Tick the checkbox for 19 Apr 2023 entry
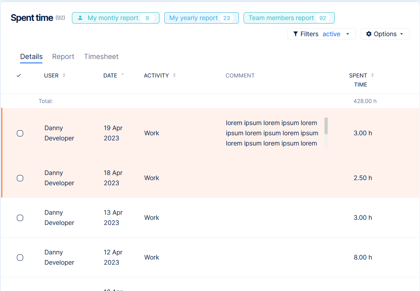 click(20, 133)
